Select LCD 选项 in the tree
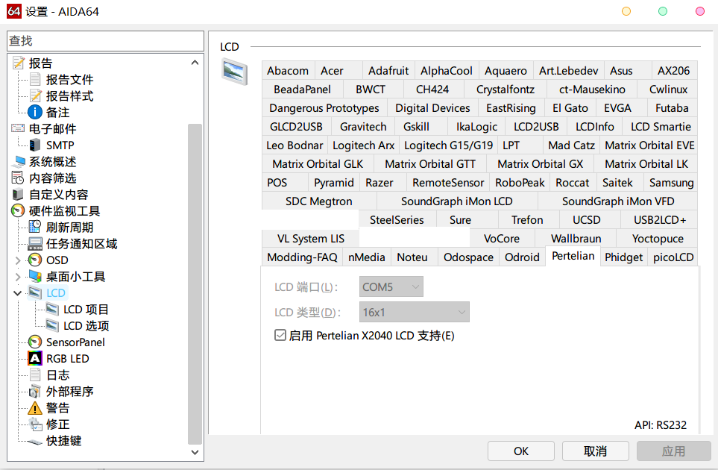Viewport: 718px width, 470px height. 86,326
